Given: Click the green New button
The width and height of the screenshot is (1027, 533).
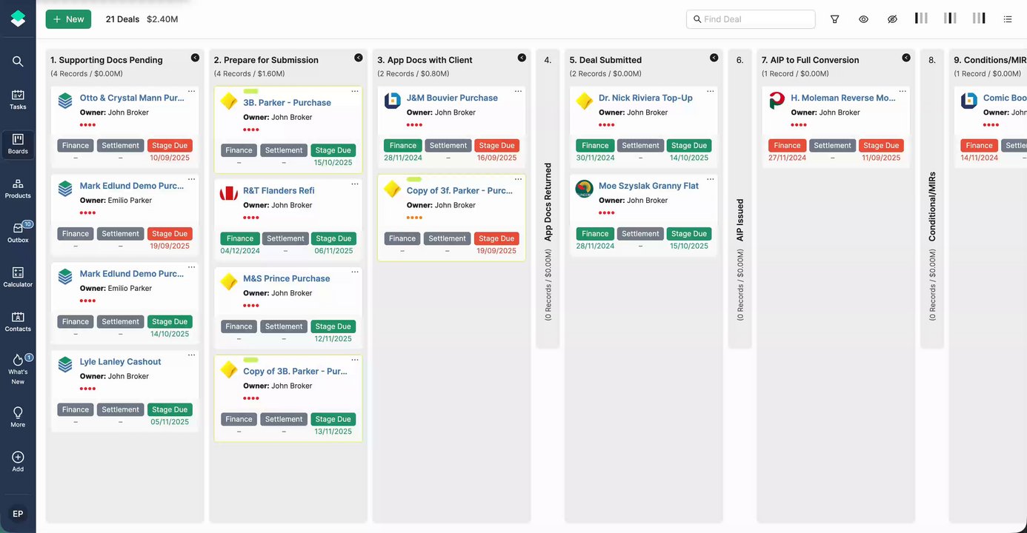Looking at the screenshot, I should [68, 19].
